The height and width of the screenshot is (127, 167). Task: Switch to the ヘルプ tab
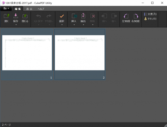coord(41,9)
